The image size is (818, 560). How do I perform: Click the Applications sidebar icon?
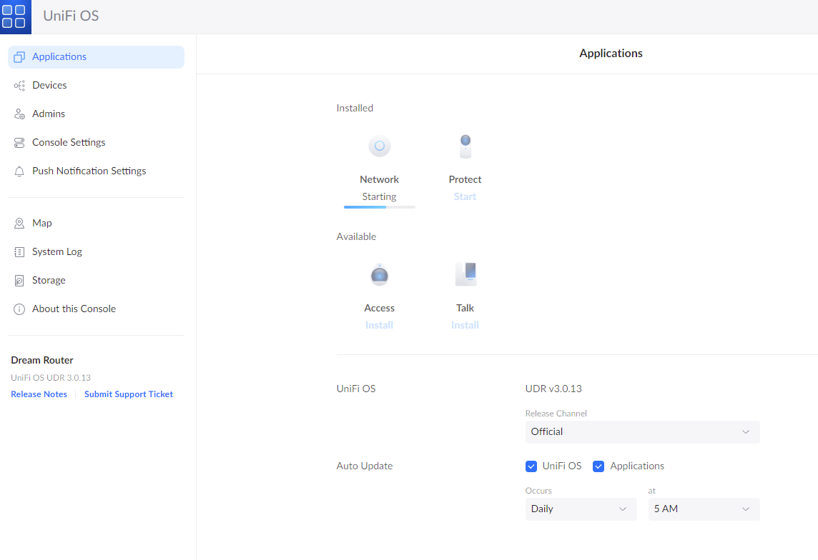(x=19, y=56)
